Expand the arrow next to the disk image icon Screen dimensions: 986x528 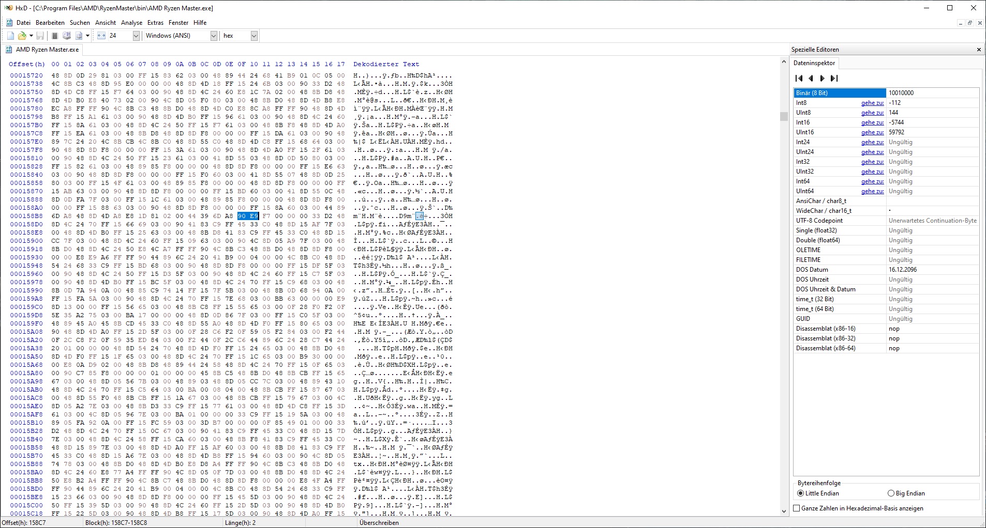87,36
